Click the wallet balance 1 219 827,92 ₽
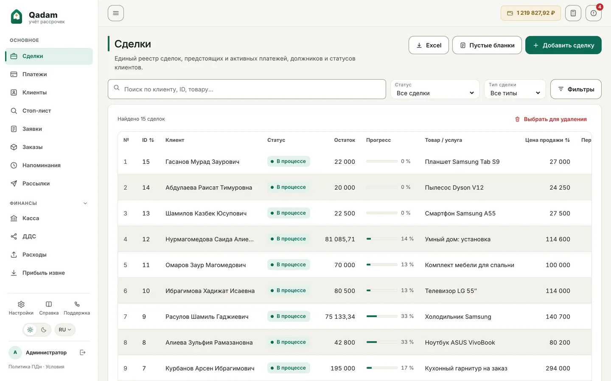 click(531, 13)
